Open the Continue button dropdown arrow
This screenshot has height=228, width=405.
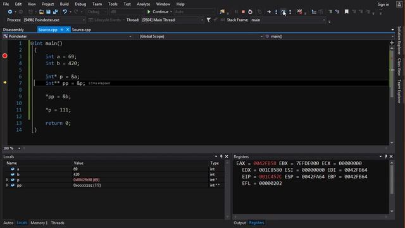pos(171,12)
